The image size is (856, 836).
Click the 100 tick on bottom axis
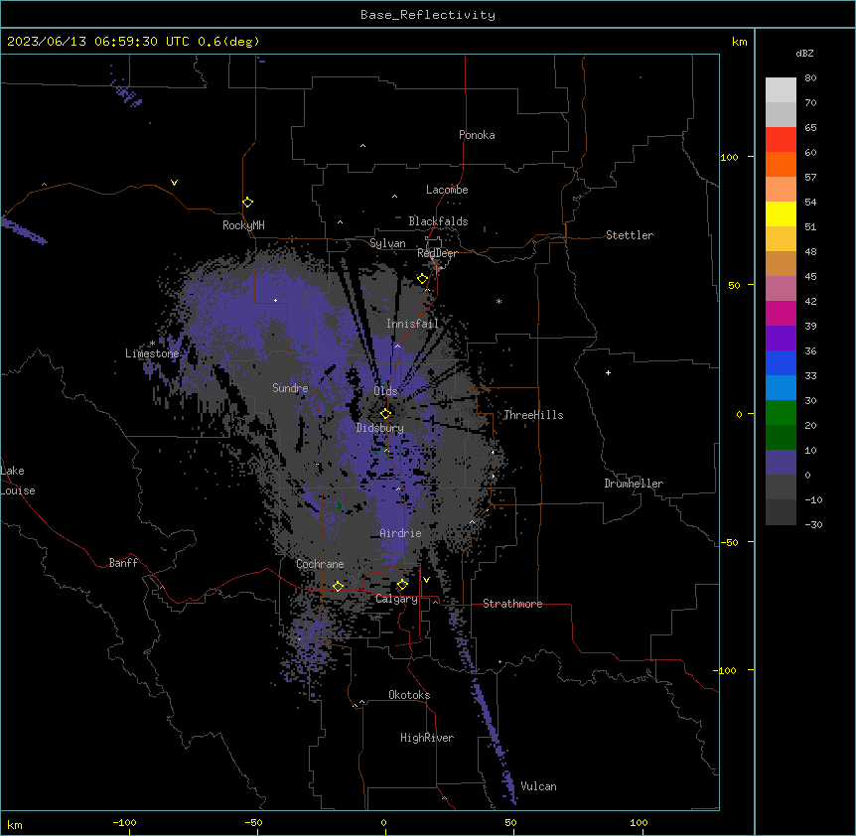tap(639, 822)
